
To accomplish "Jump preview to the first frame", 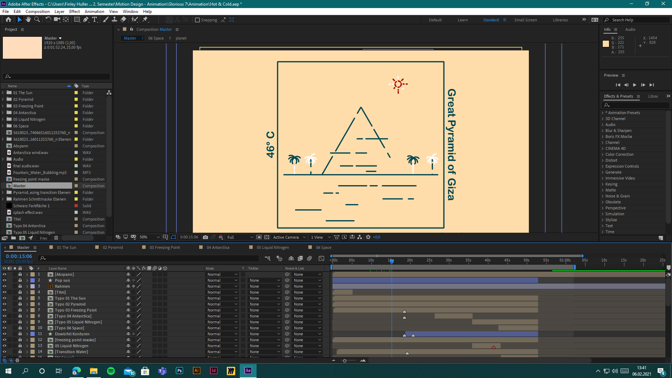I will coord(618,85).
